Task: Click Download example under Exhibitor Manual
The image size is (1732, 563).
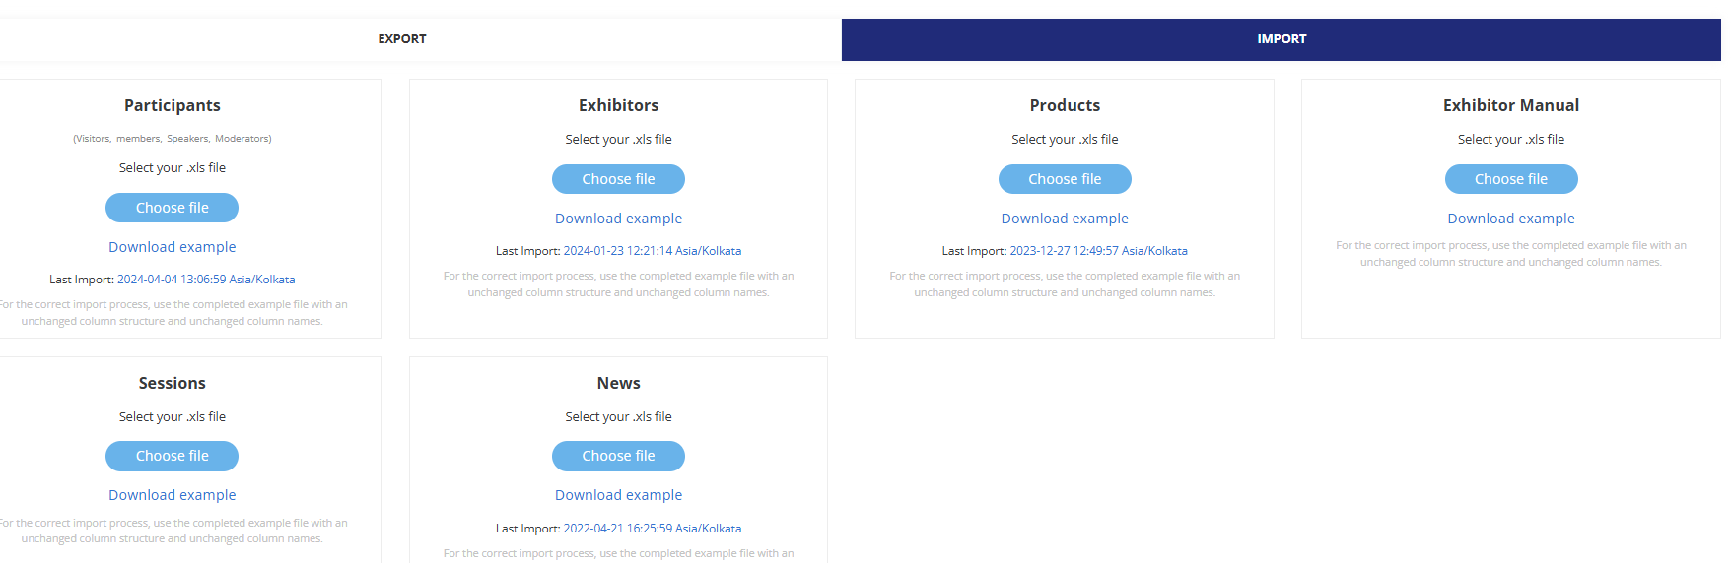Action: 1510,219
